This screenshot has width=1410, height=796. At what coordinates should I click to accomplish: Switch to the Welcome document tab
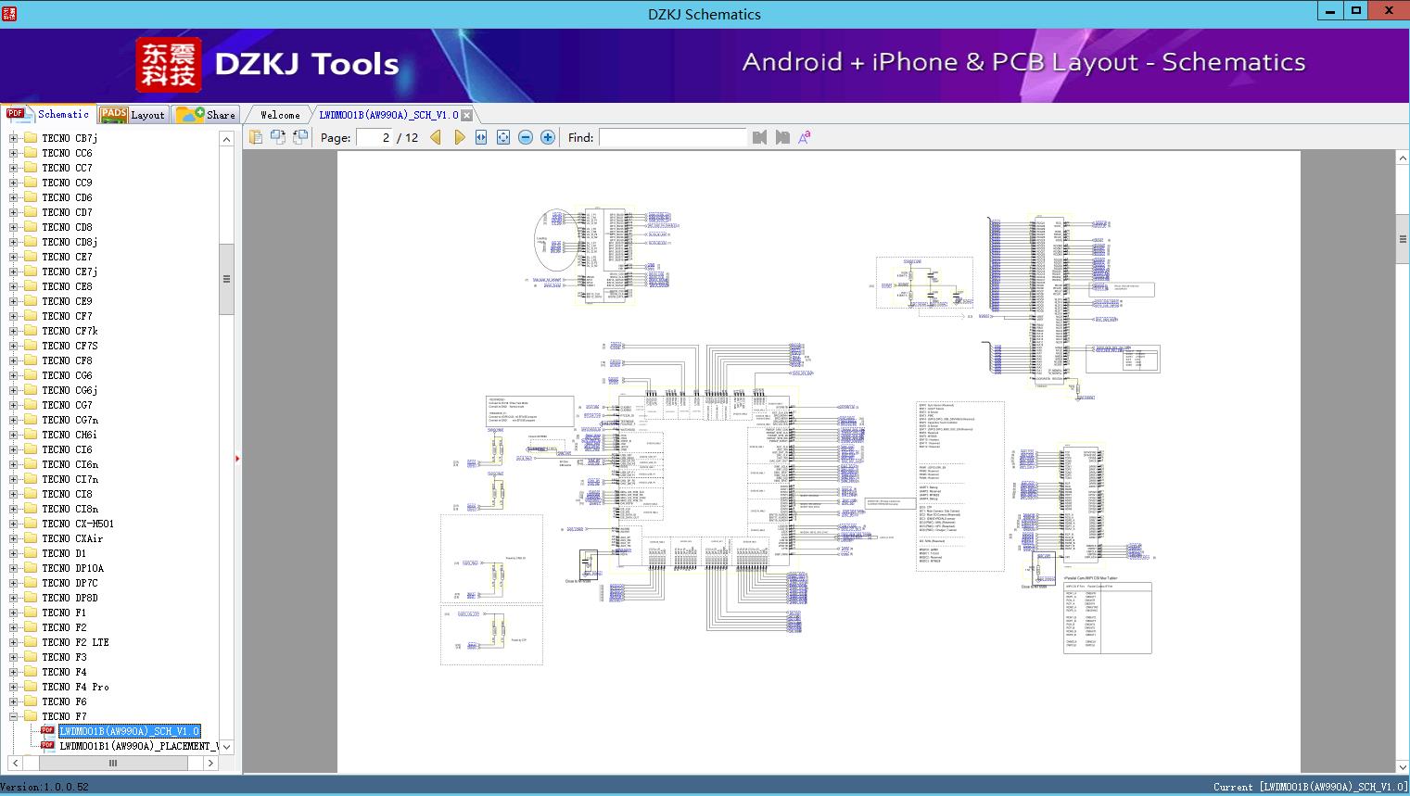click(280, 115)
